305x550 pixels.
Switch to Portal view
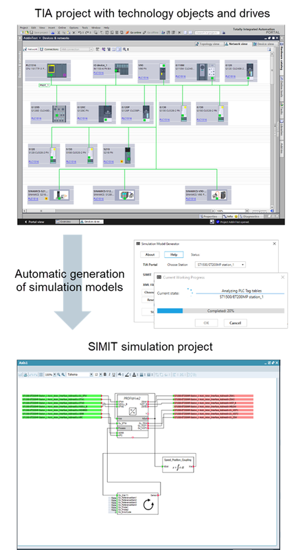[34, 221]
